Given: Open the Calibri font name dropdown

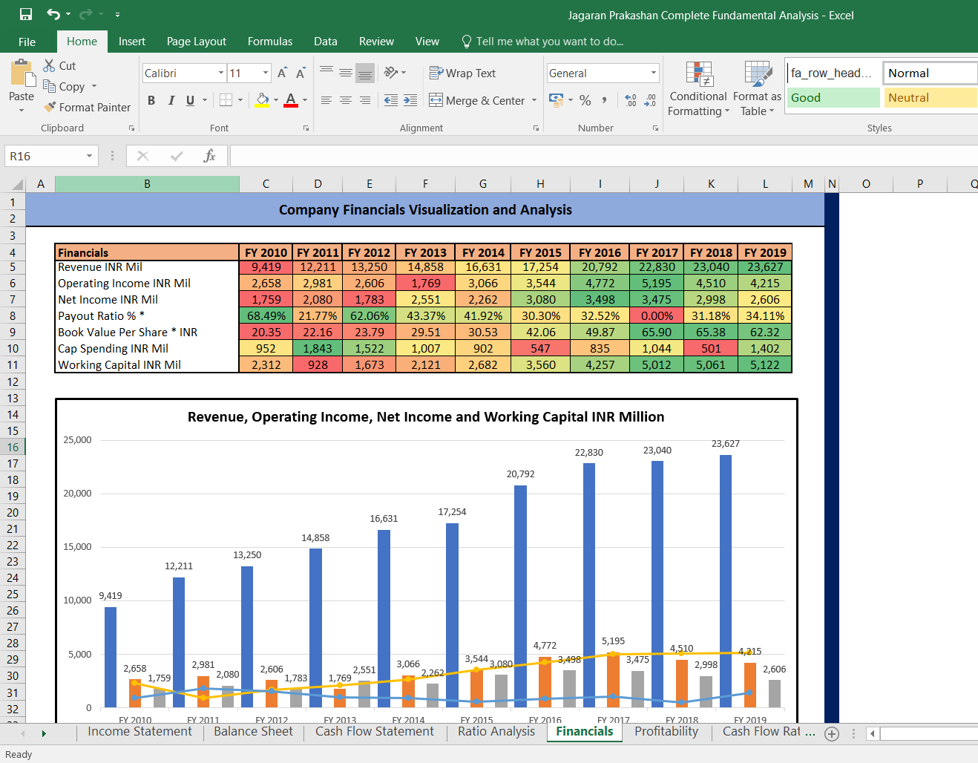Looking at the screenshot, I should [x=221, y=73].
